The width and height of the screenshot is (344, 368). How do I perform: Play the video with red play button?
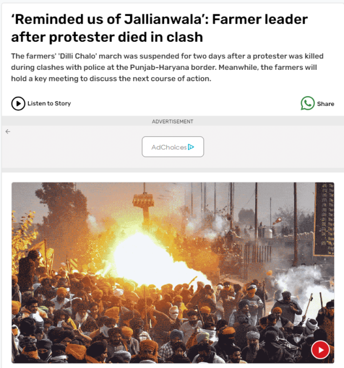point(320,350)
